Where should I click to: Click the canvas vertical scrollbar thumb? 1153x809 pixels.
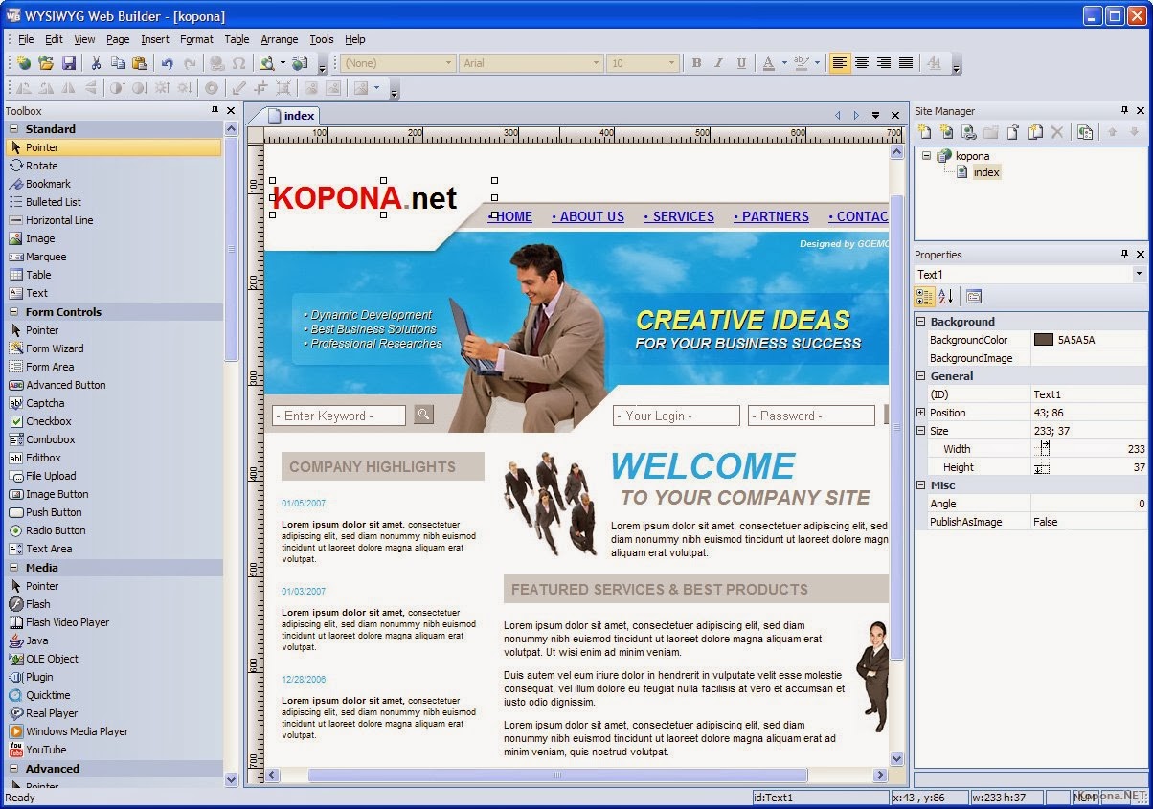[896, 426]
